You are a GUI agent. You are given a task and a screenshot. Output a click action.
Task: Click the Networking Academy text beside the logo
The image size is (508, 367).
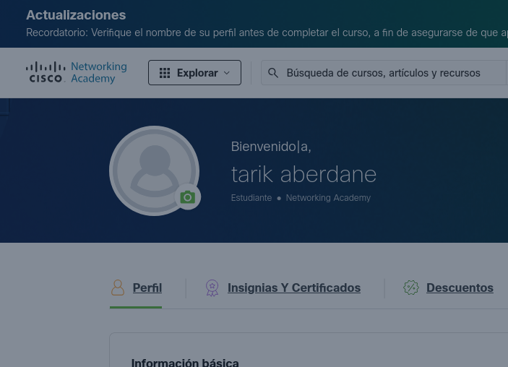(x=98, y=73)
